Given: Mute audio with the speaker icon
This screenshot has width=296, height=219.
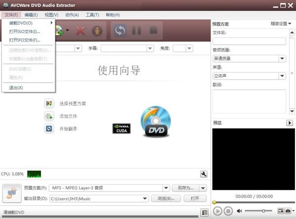Looking at the screenshot, I should [x=239, y=211].
